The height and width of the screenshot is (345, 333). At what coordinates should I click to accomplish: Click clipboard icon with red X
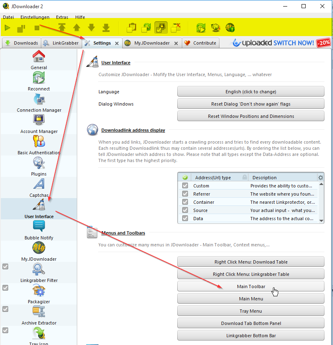(176, 28)
